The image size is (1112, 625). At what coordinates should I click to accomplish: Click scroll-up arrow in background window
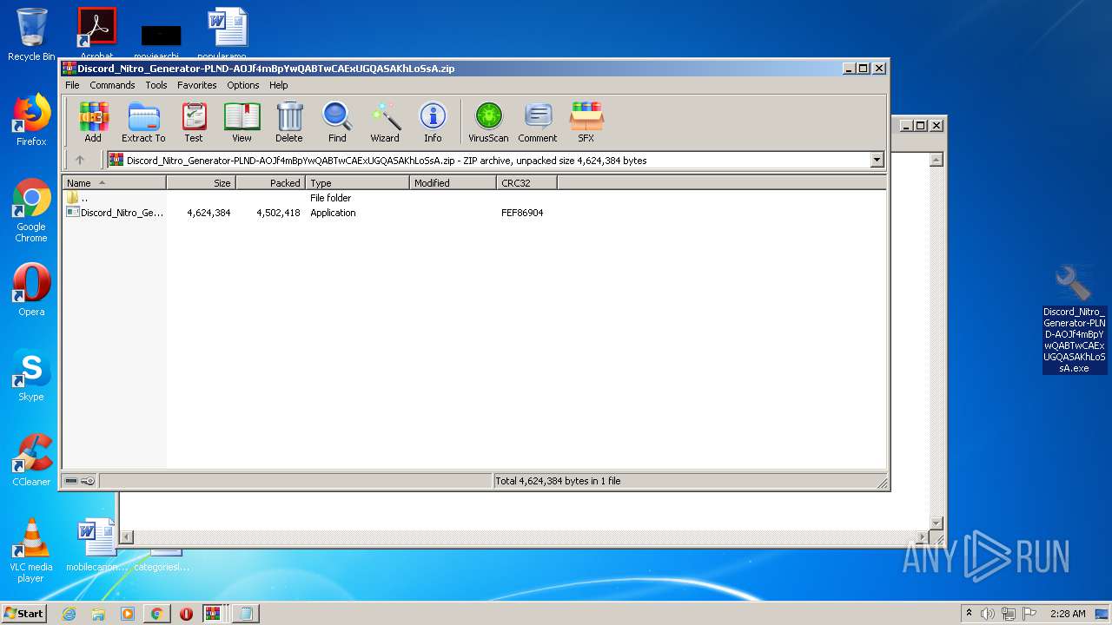(936, 160)
